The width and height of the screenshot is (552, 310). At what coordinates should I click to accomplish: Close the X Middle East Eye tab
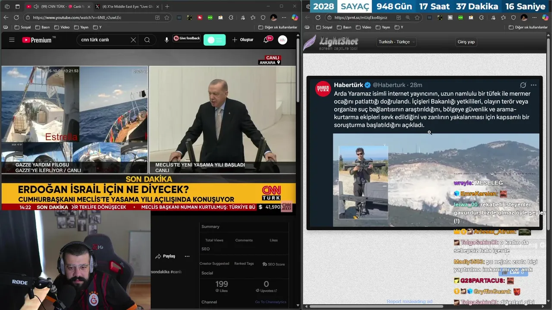coord(157,6)
